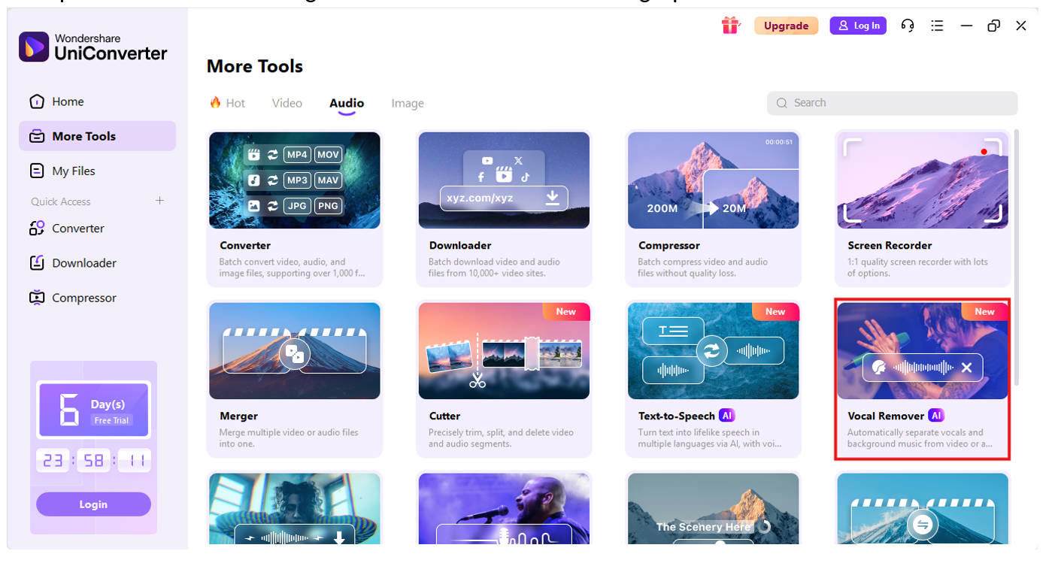This screenshot has width=1055, height=563.
Task: Switch to the Image tab
Action: click(x=408, y=103)
